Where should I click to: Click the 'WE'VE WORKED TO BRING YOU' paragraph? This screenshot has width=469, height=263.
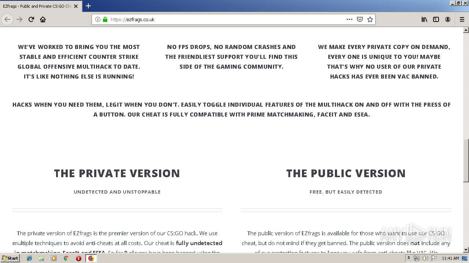click(79, 62)
